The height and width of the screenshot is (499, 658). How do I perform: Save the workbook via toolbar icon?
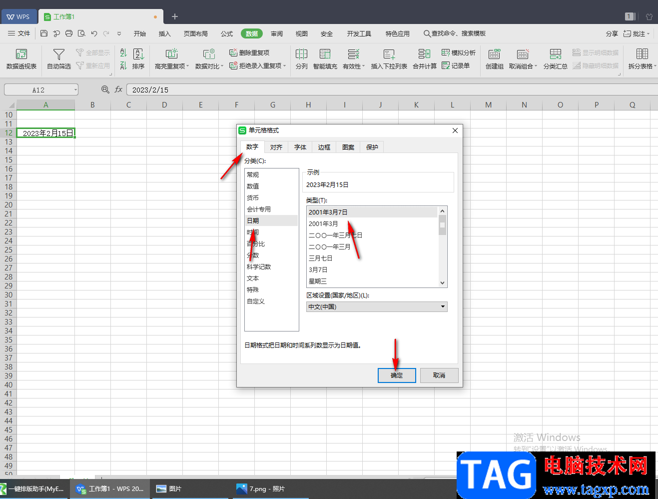[44, 33]
